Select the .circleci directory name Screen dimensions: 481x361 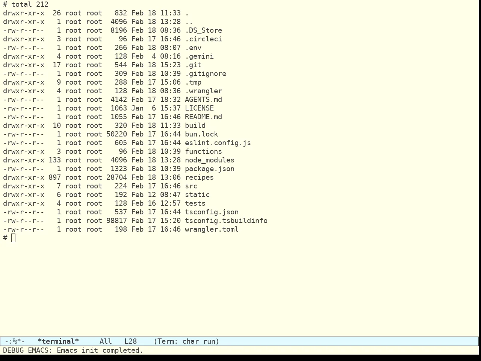[203, 39]
